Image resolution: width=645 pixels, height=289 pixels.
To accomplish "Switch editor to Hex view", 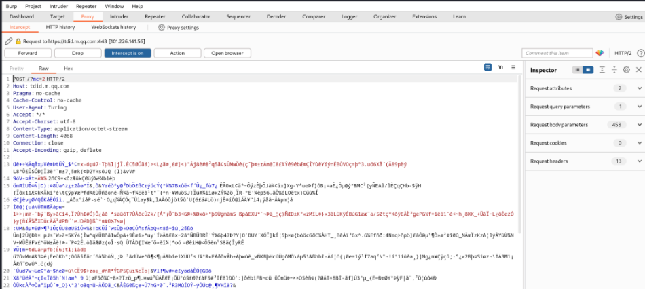I will [x=69, y=69].
